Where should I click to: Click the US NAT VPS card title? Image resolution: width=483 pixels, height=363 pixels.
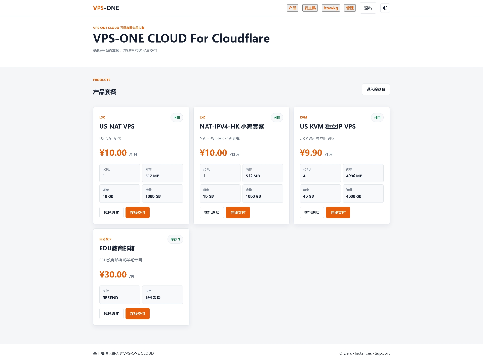pos(117,127)
